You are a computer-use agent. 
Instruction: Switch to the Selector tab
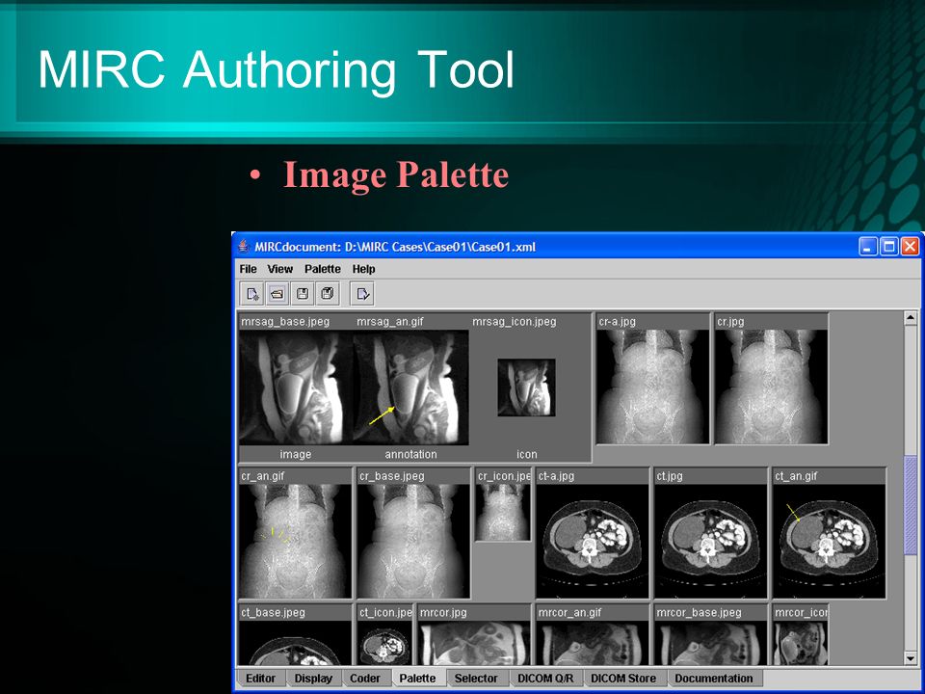475,678
